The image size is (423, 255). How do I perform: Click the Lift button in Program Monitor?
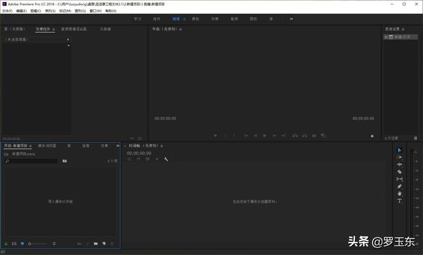295,136
